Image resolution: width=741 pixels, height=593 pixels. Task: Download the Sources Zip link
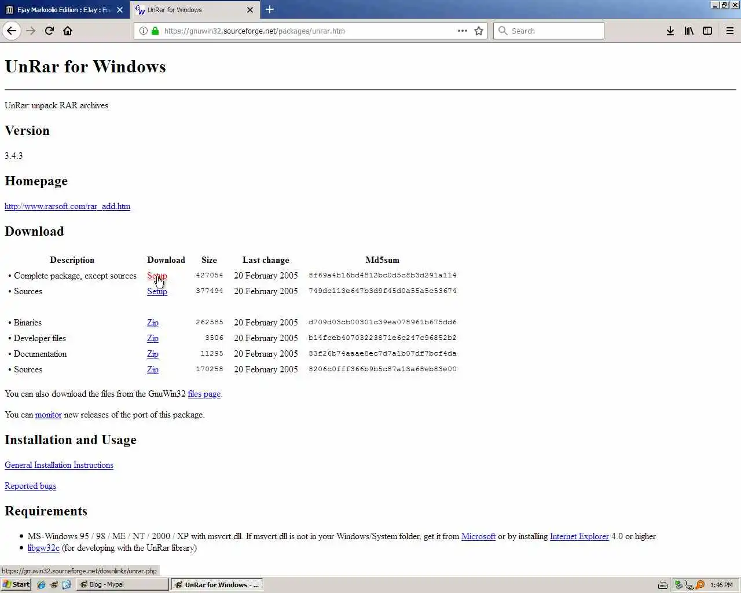pos(153,369)
